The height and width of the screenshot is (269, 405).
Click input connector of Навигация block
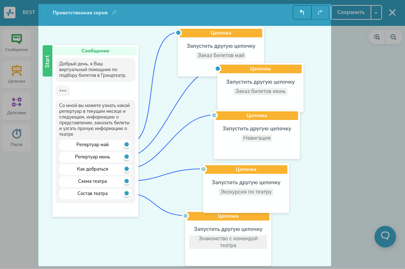[214, 115]
